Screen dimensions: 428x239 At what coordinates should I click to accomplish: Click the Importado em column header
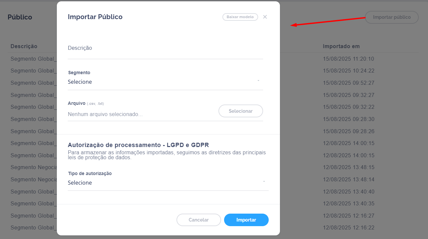(x=341, y=46)
